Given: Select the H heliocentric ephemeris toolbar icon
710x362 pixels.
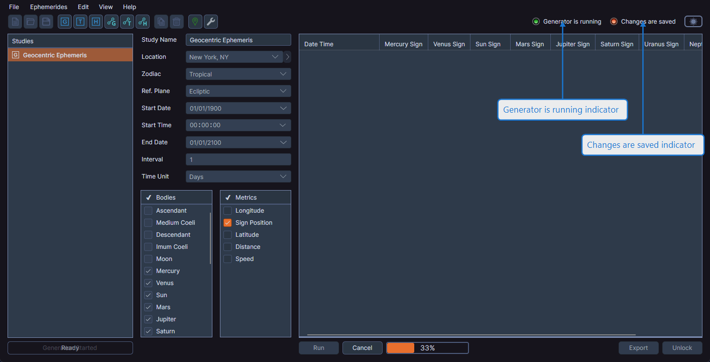Looking at the screenshot, I should point(95,22).
